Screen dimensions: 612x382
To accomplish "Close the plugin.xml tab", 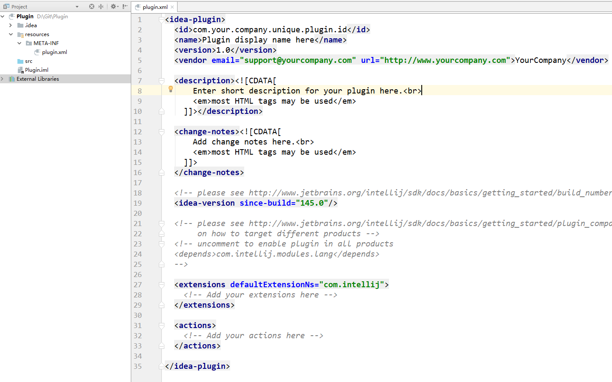I will tap(172, 7).
